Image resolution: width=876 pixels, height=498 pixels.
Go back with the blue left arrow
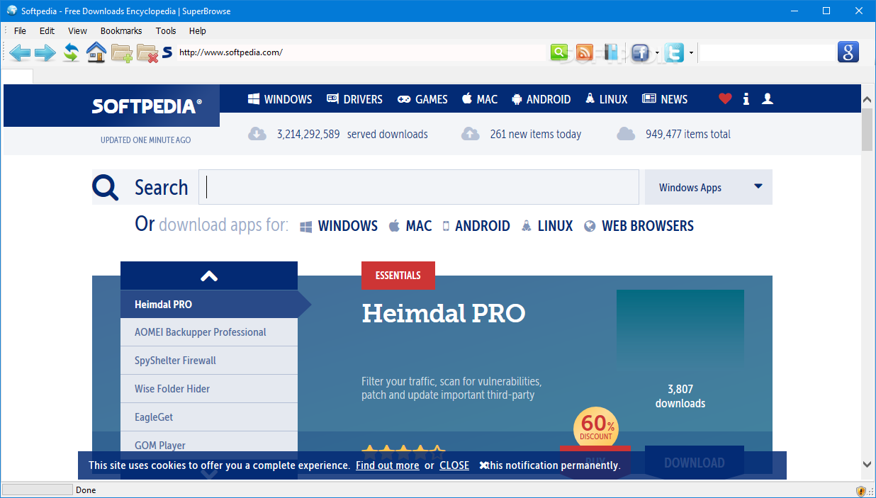tap(20, 52)
